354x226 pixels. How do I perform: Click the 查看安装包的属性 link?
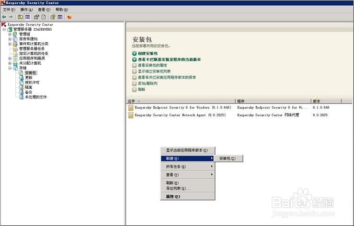[x=152, y=65]
